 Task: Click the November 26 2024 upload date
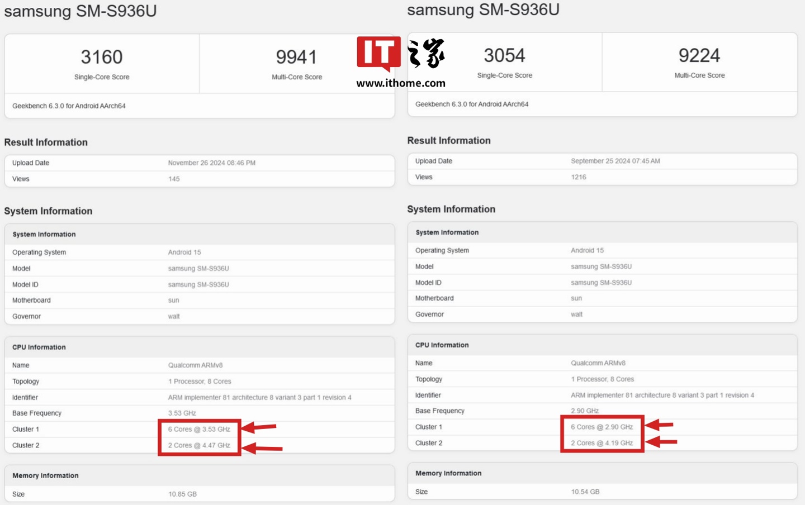pos(211,163)
